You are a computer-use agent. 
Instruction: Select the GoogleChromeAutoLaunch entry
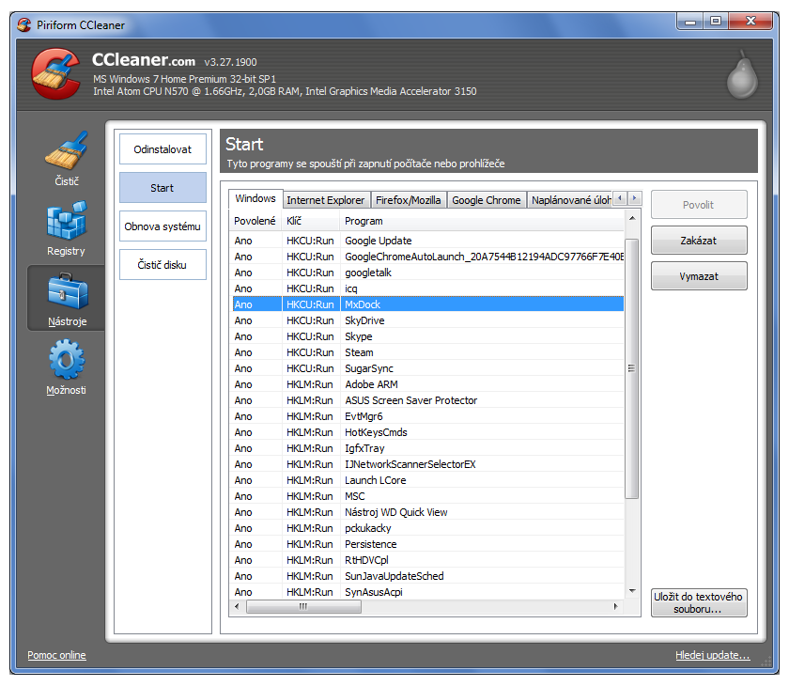427,257
